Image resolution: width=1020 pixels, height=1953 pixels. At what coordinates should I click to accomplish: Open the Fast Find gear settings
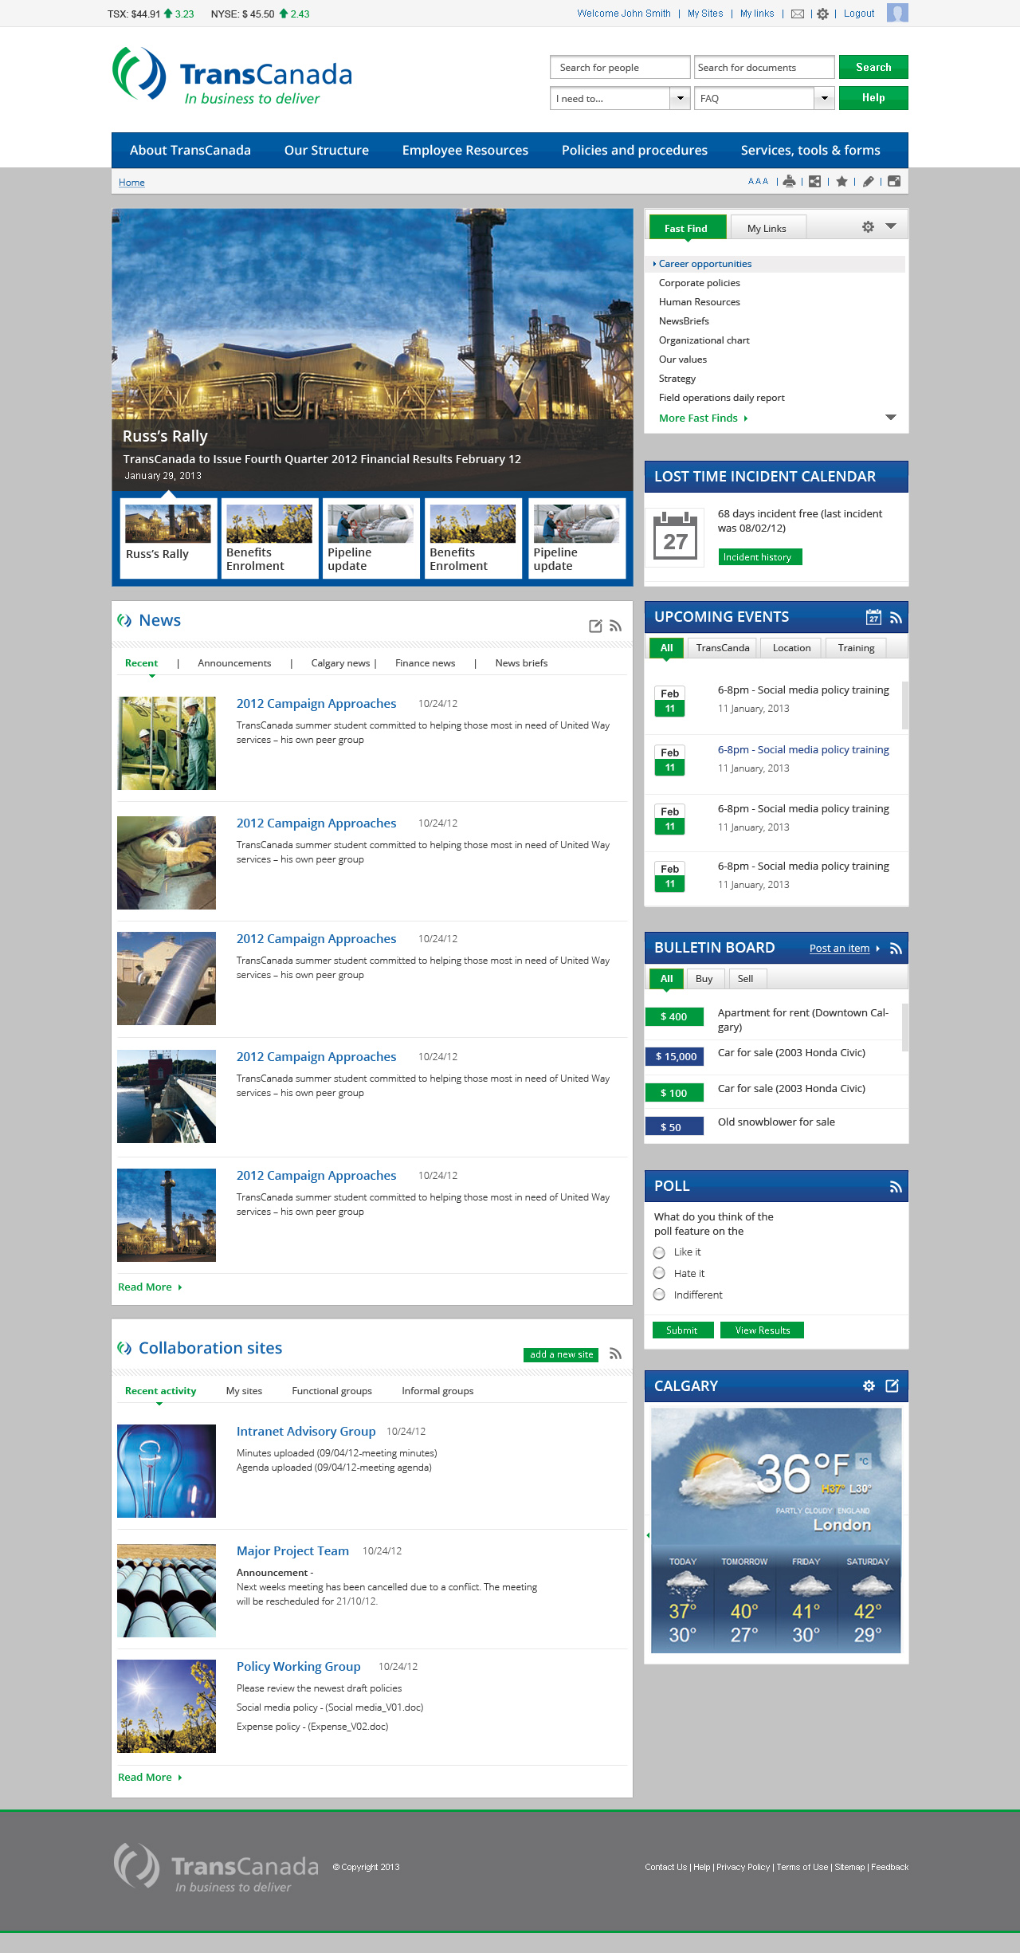[868, 226]
